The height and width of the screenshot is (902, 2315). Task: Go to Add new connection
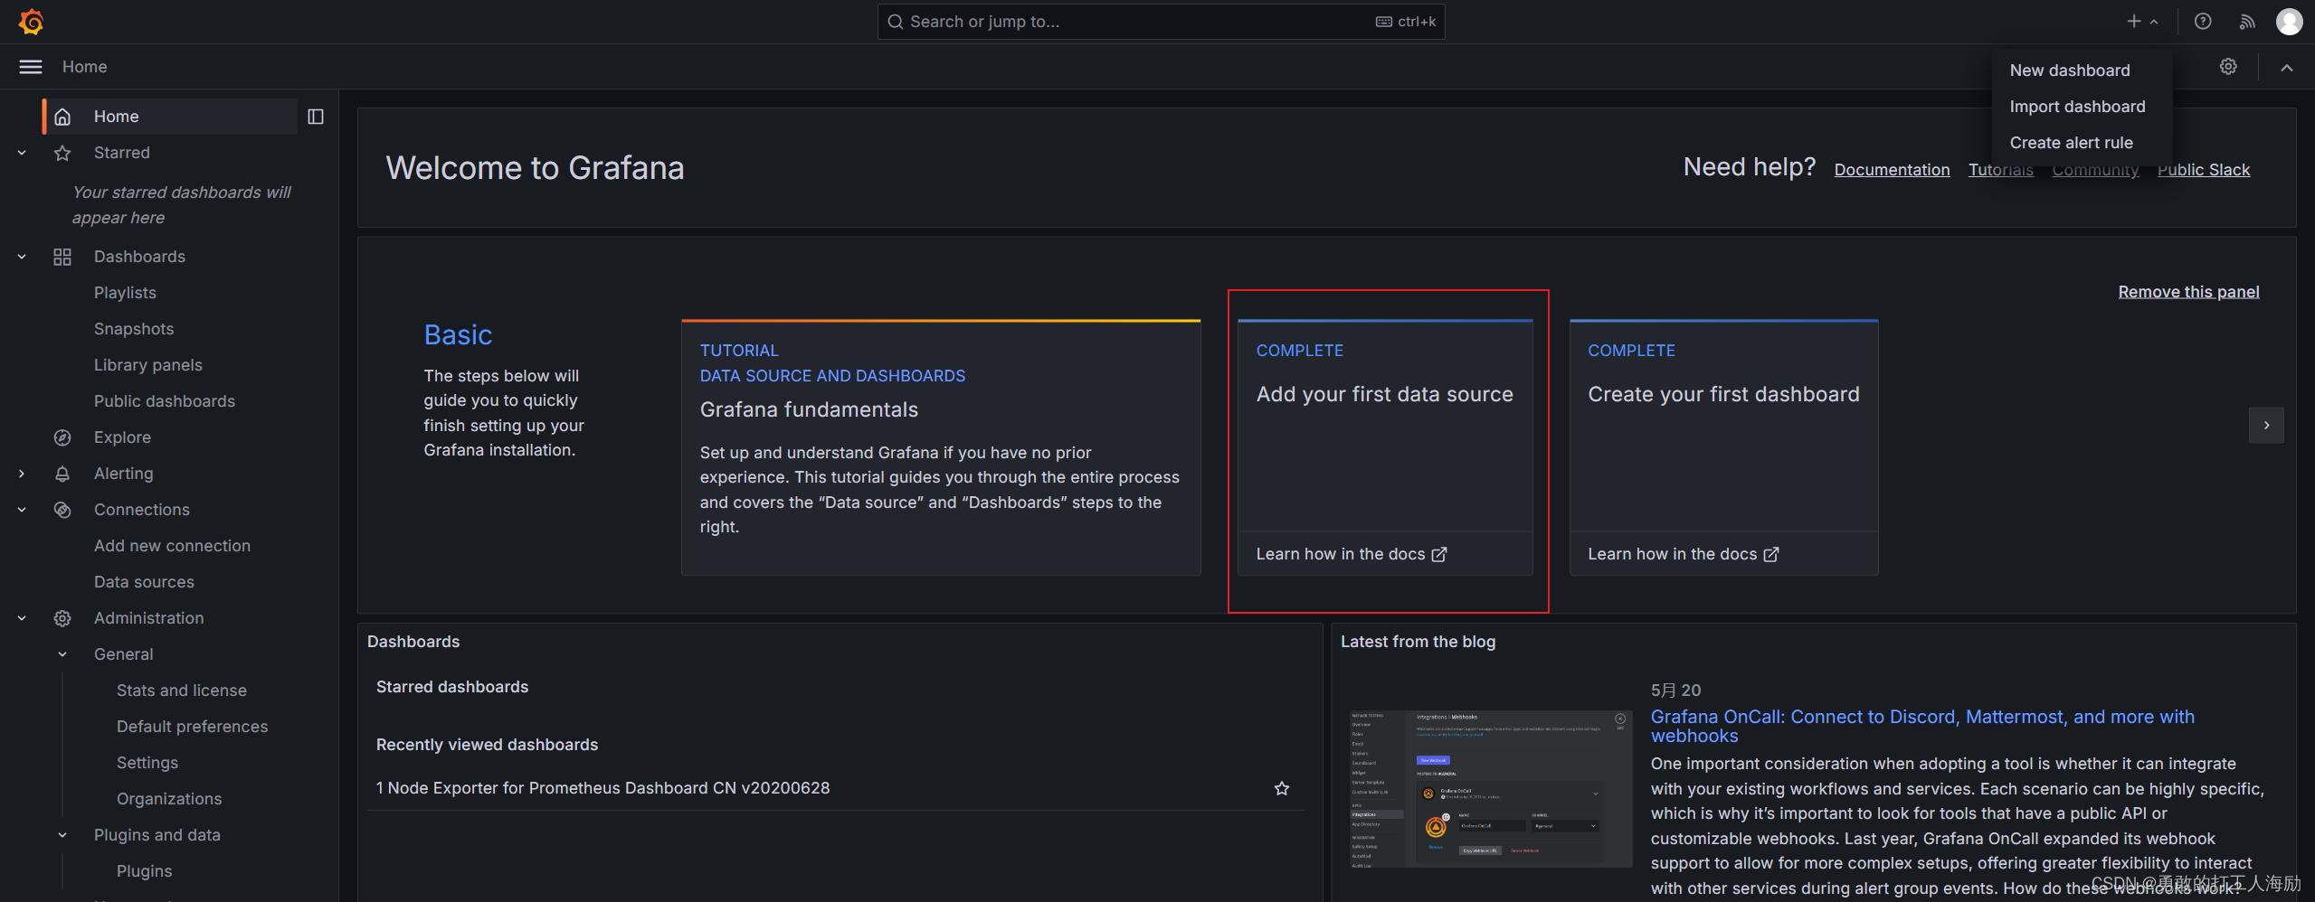[172, 546]
